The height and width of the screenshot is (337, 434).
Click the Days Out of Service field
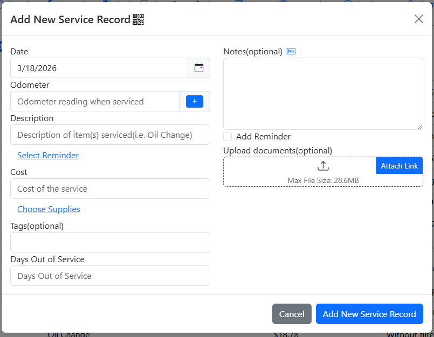click(x=110, y=276)
